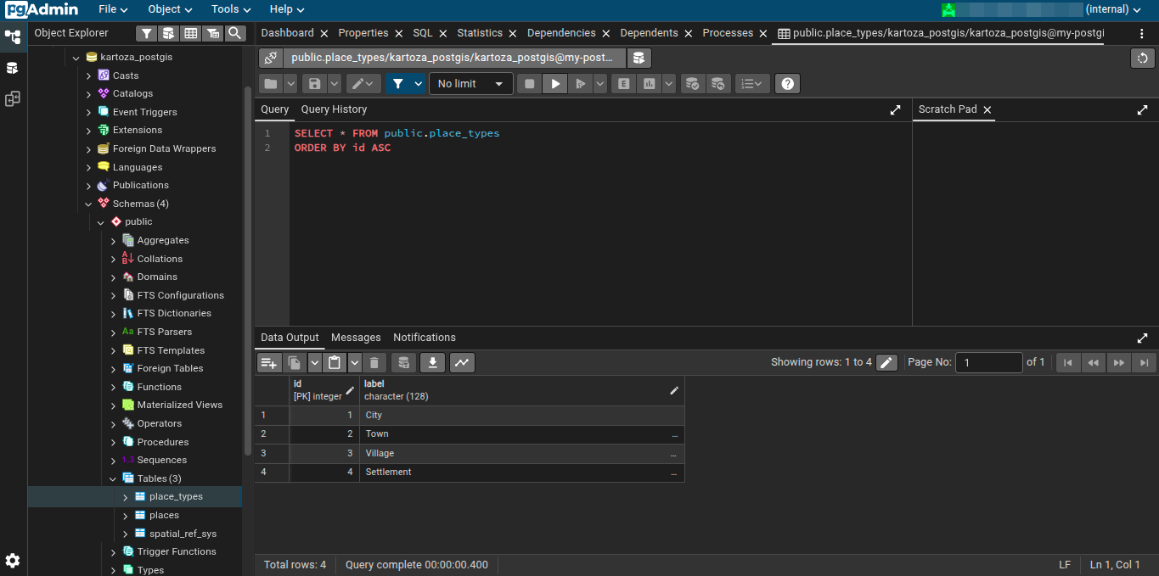Open the graph visualiser icon
Image resolution: width=1159 pixels, height=576 pixels.
point(462,363)
